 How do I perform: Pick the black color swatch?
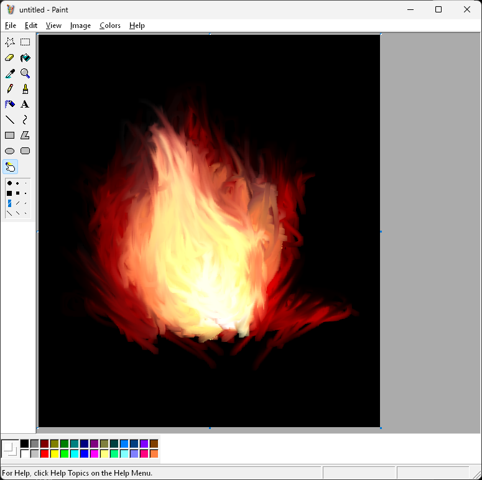pyautogui.click(x=25, y=443)
